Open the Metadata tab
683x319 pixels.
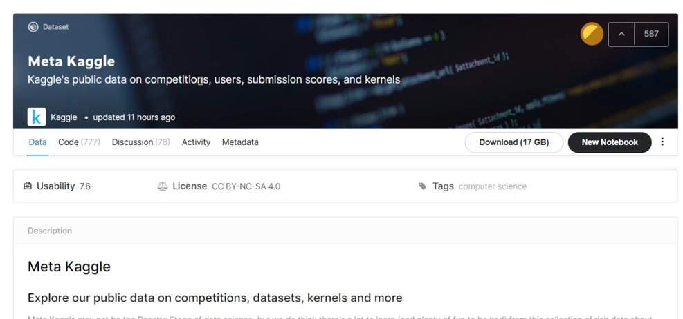(x=240, y=142)
